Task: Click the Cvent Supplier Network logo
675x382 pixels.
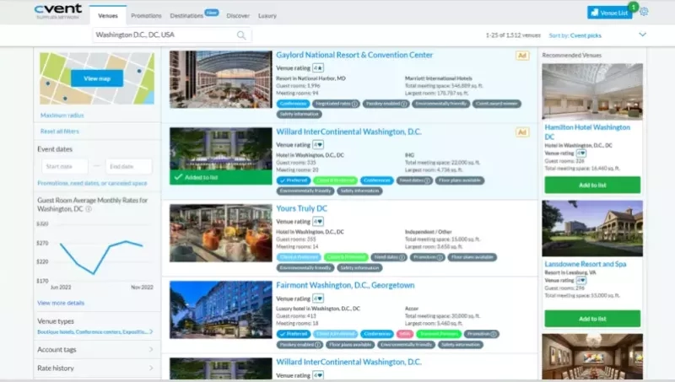Action: pos(58,12)
